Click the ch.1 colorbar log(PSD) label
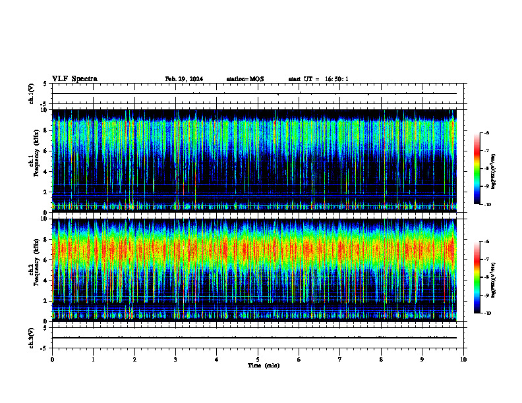 click(494, 172)
